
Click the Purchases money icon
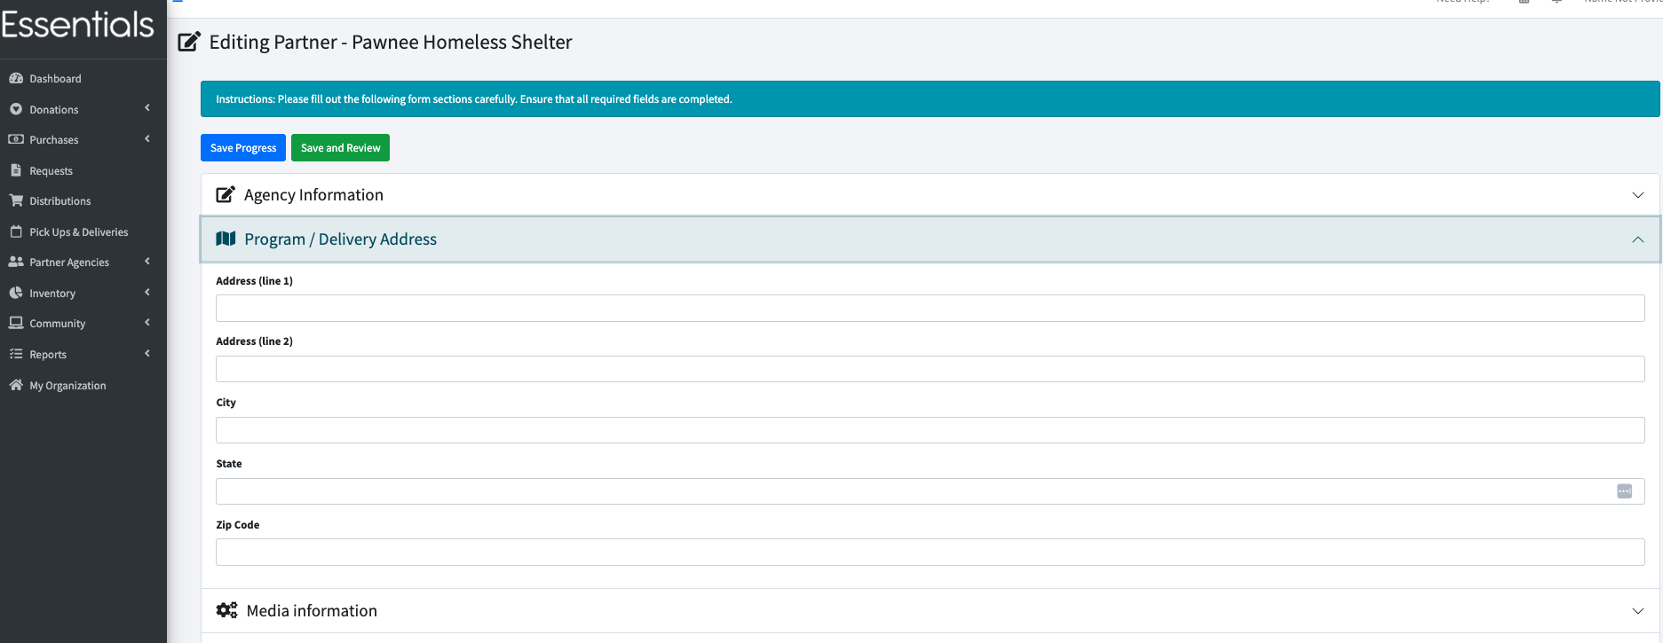click(x=16, y=139)
